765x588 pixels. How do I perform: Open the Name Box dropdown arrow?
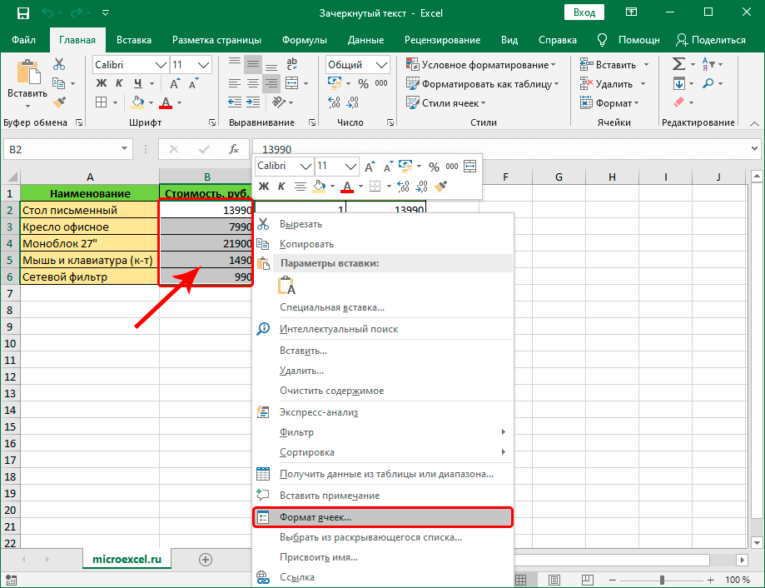click(124, 149)
